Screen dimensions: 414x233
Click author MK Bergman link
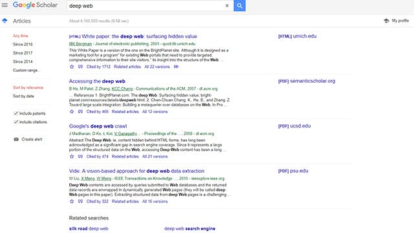[x=80, y=44]
